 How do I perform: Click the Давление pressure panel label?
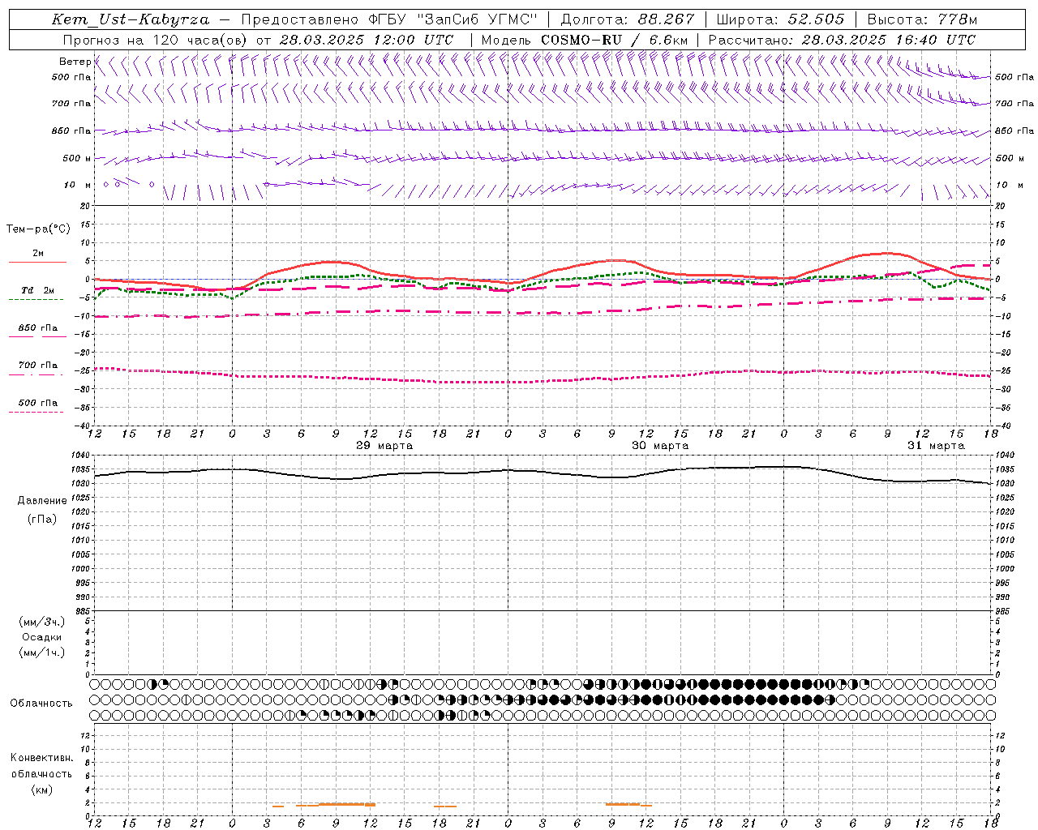[x=42, y=501]
